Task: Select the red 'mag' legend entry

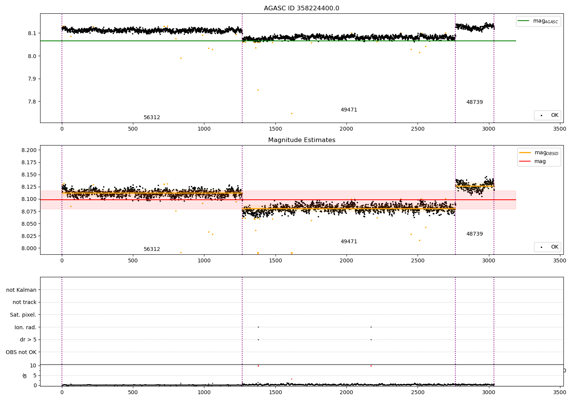Action: [533, 161]
